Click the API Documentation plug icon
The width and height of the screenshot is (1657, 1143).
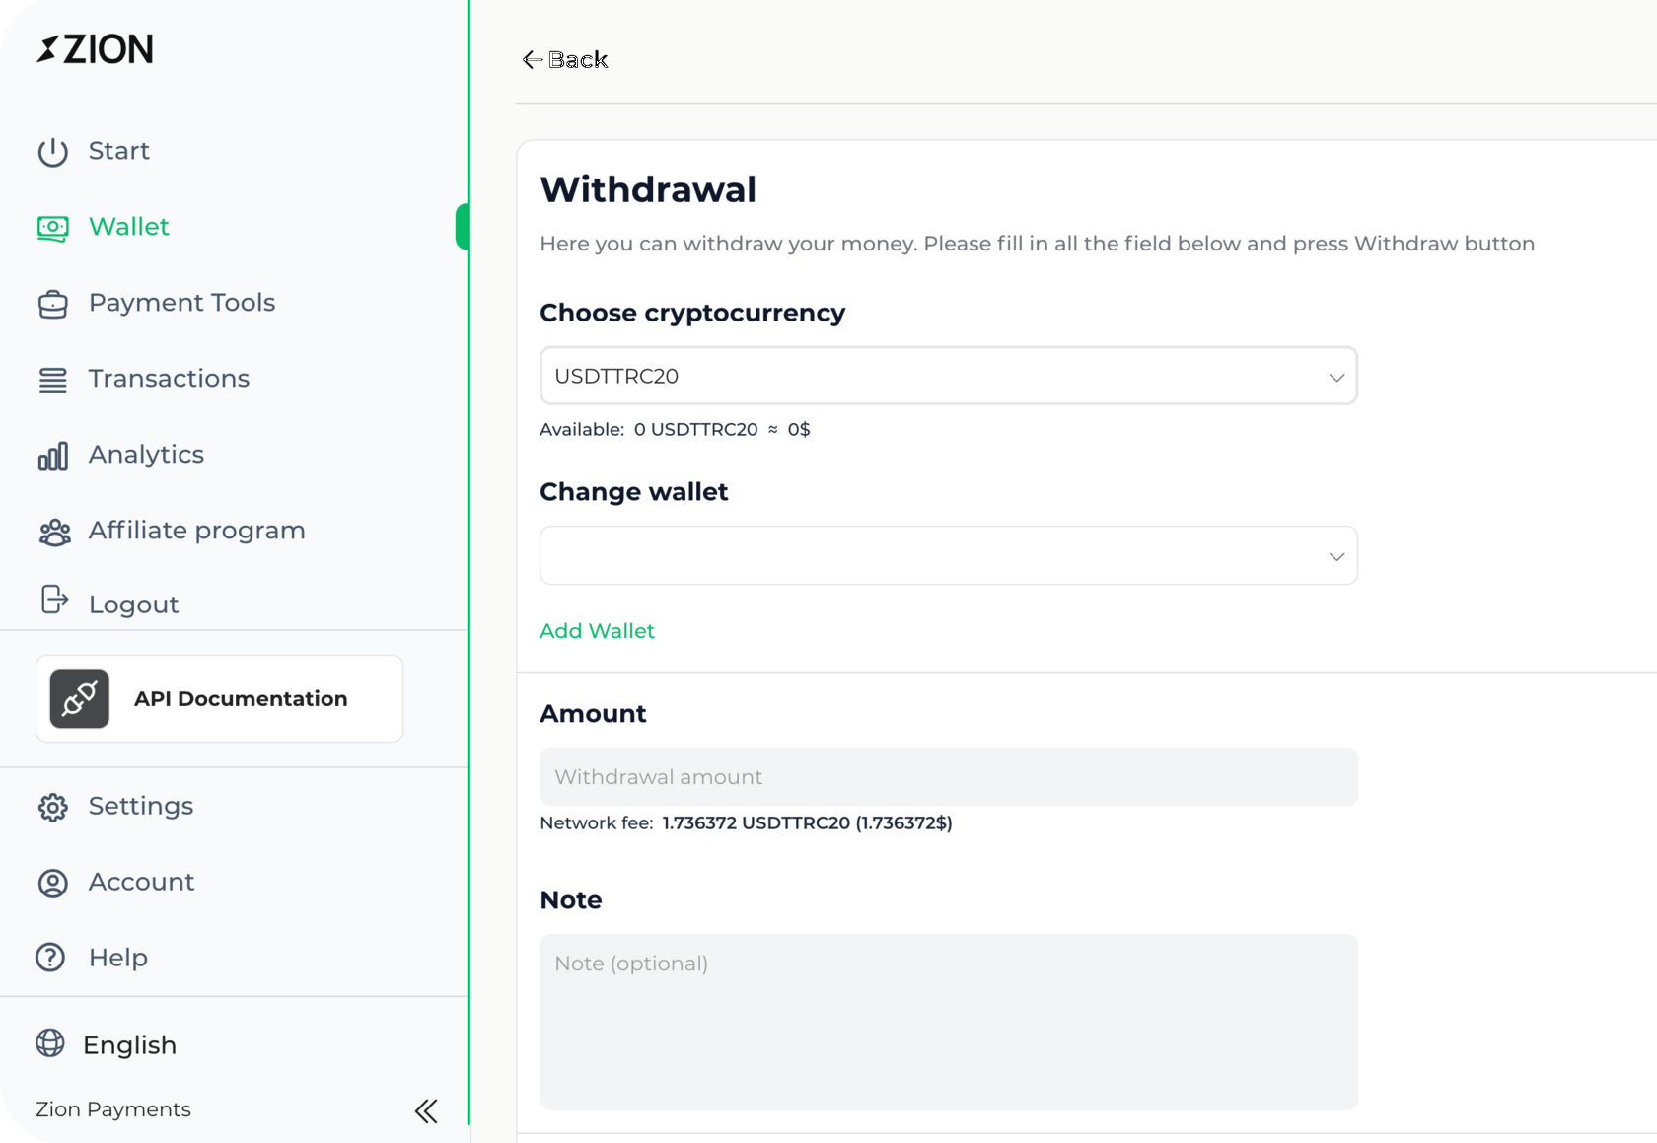pyautogui.click(x=80, y=699)
